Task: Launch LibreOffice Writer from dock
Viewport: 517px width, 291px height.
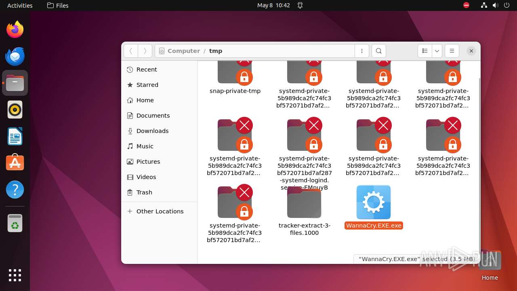Action: click(x=15, y=136)
